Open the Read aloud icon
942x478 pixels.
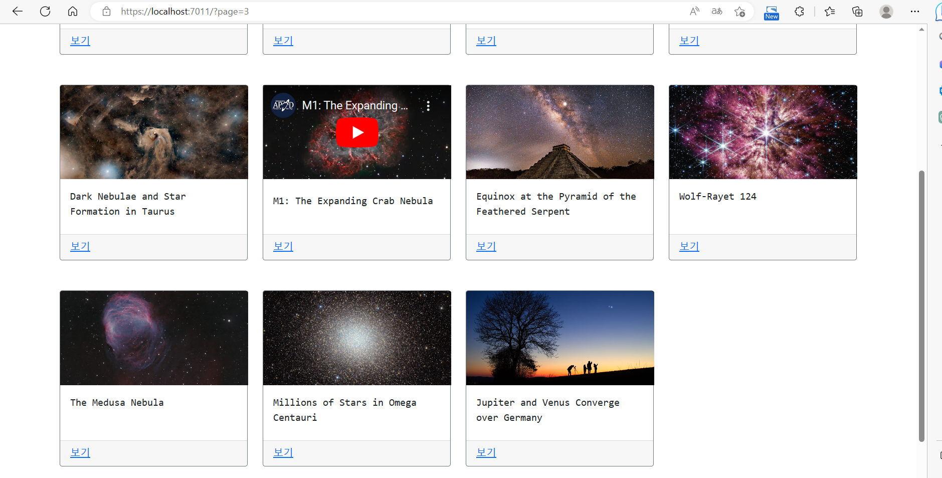(694, 11)
